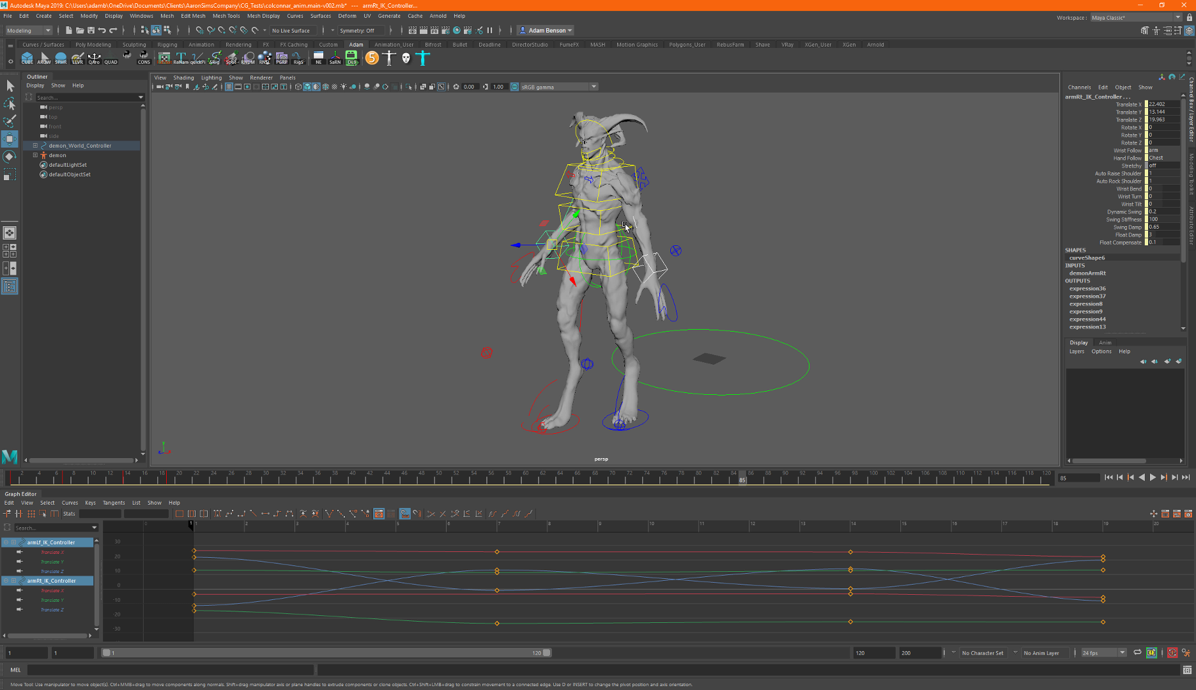The height and width of the screenshot is (690, 1196).
Task: Open the Tangents menu in Graph Editor
Action: click(114, 503)
